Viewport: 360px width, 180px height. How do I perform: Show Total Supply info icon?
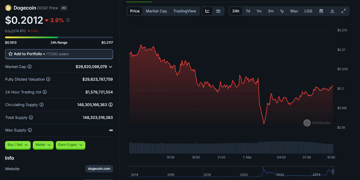point(31,118)
